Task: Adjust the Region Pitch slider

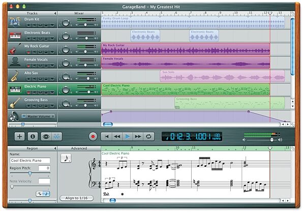Action: [30, 173]
